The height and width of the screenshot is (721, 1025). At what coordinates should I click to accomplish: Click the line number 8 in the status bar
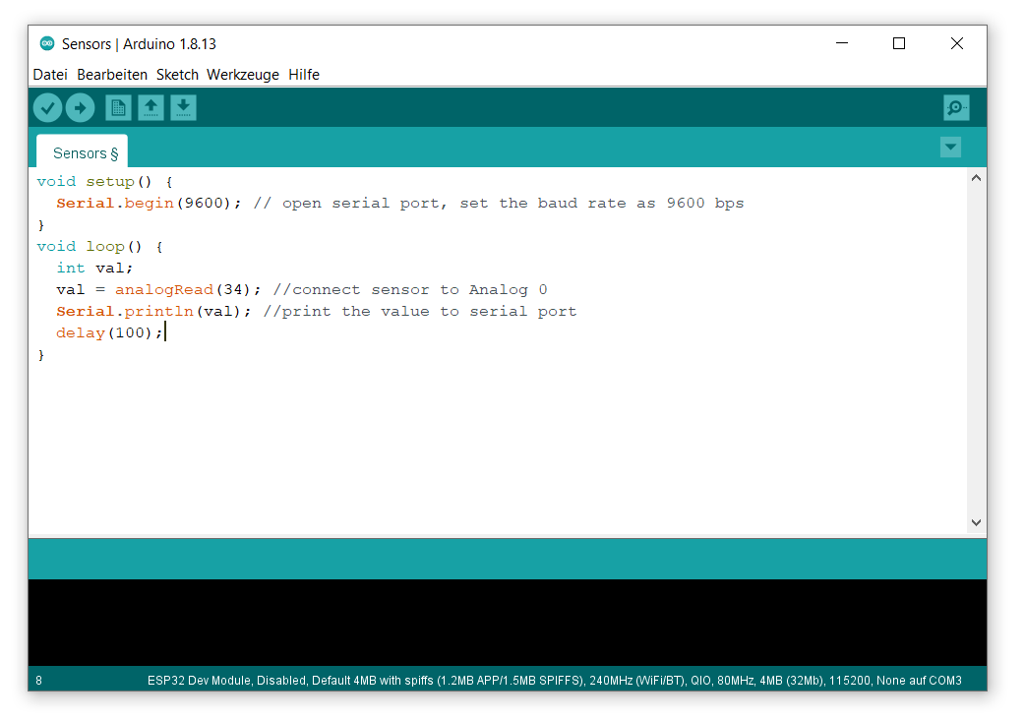(x=37, y=680)
